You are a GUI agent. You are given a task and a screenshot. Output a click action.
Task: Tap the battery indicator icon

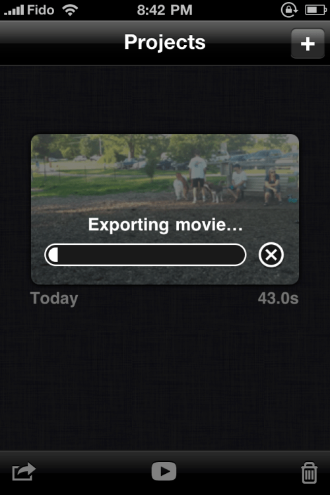click(315, 10)
